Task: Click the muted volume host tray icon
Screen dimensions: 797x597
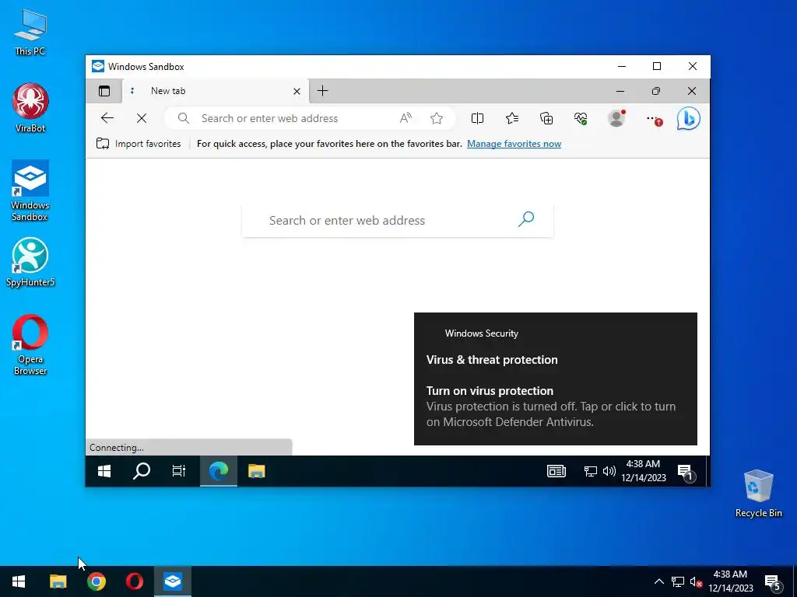Action: (696, 581)
